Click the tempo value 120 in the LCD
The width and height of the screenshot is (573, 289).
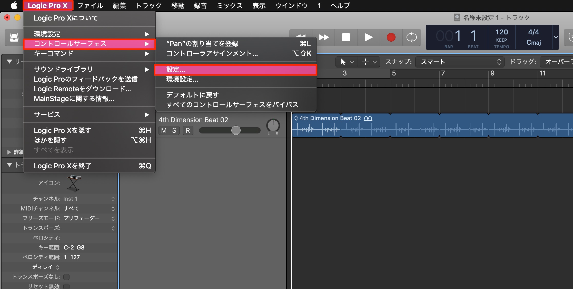click(x=501, y=32)
